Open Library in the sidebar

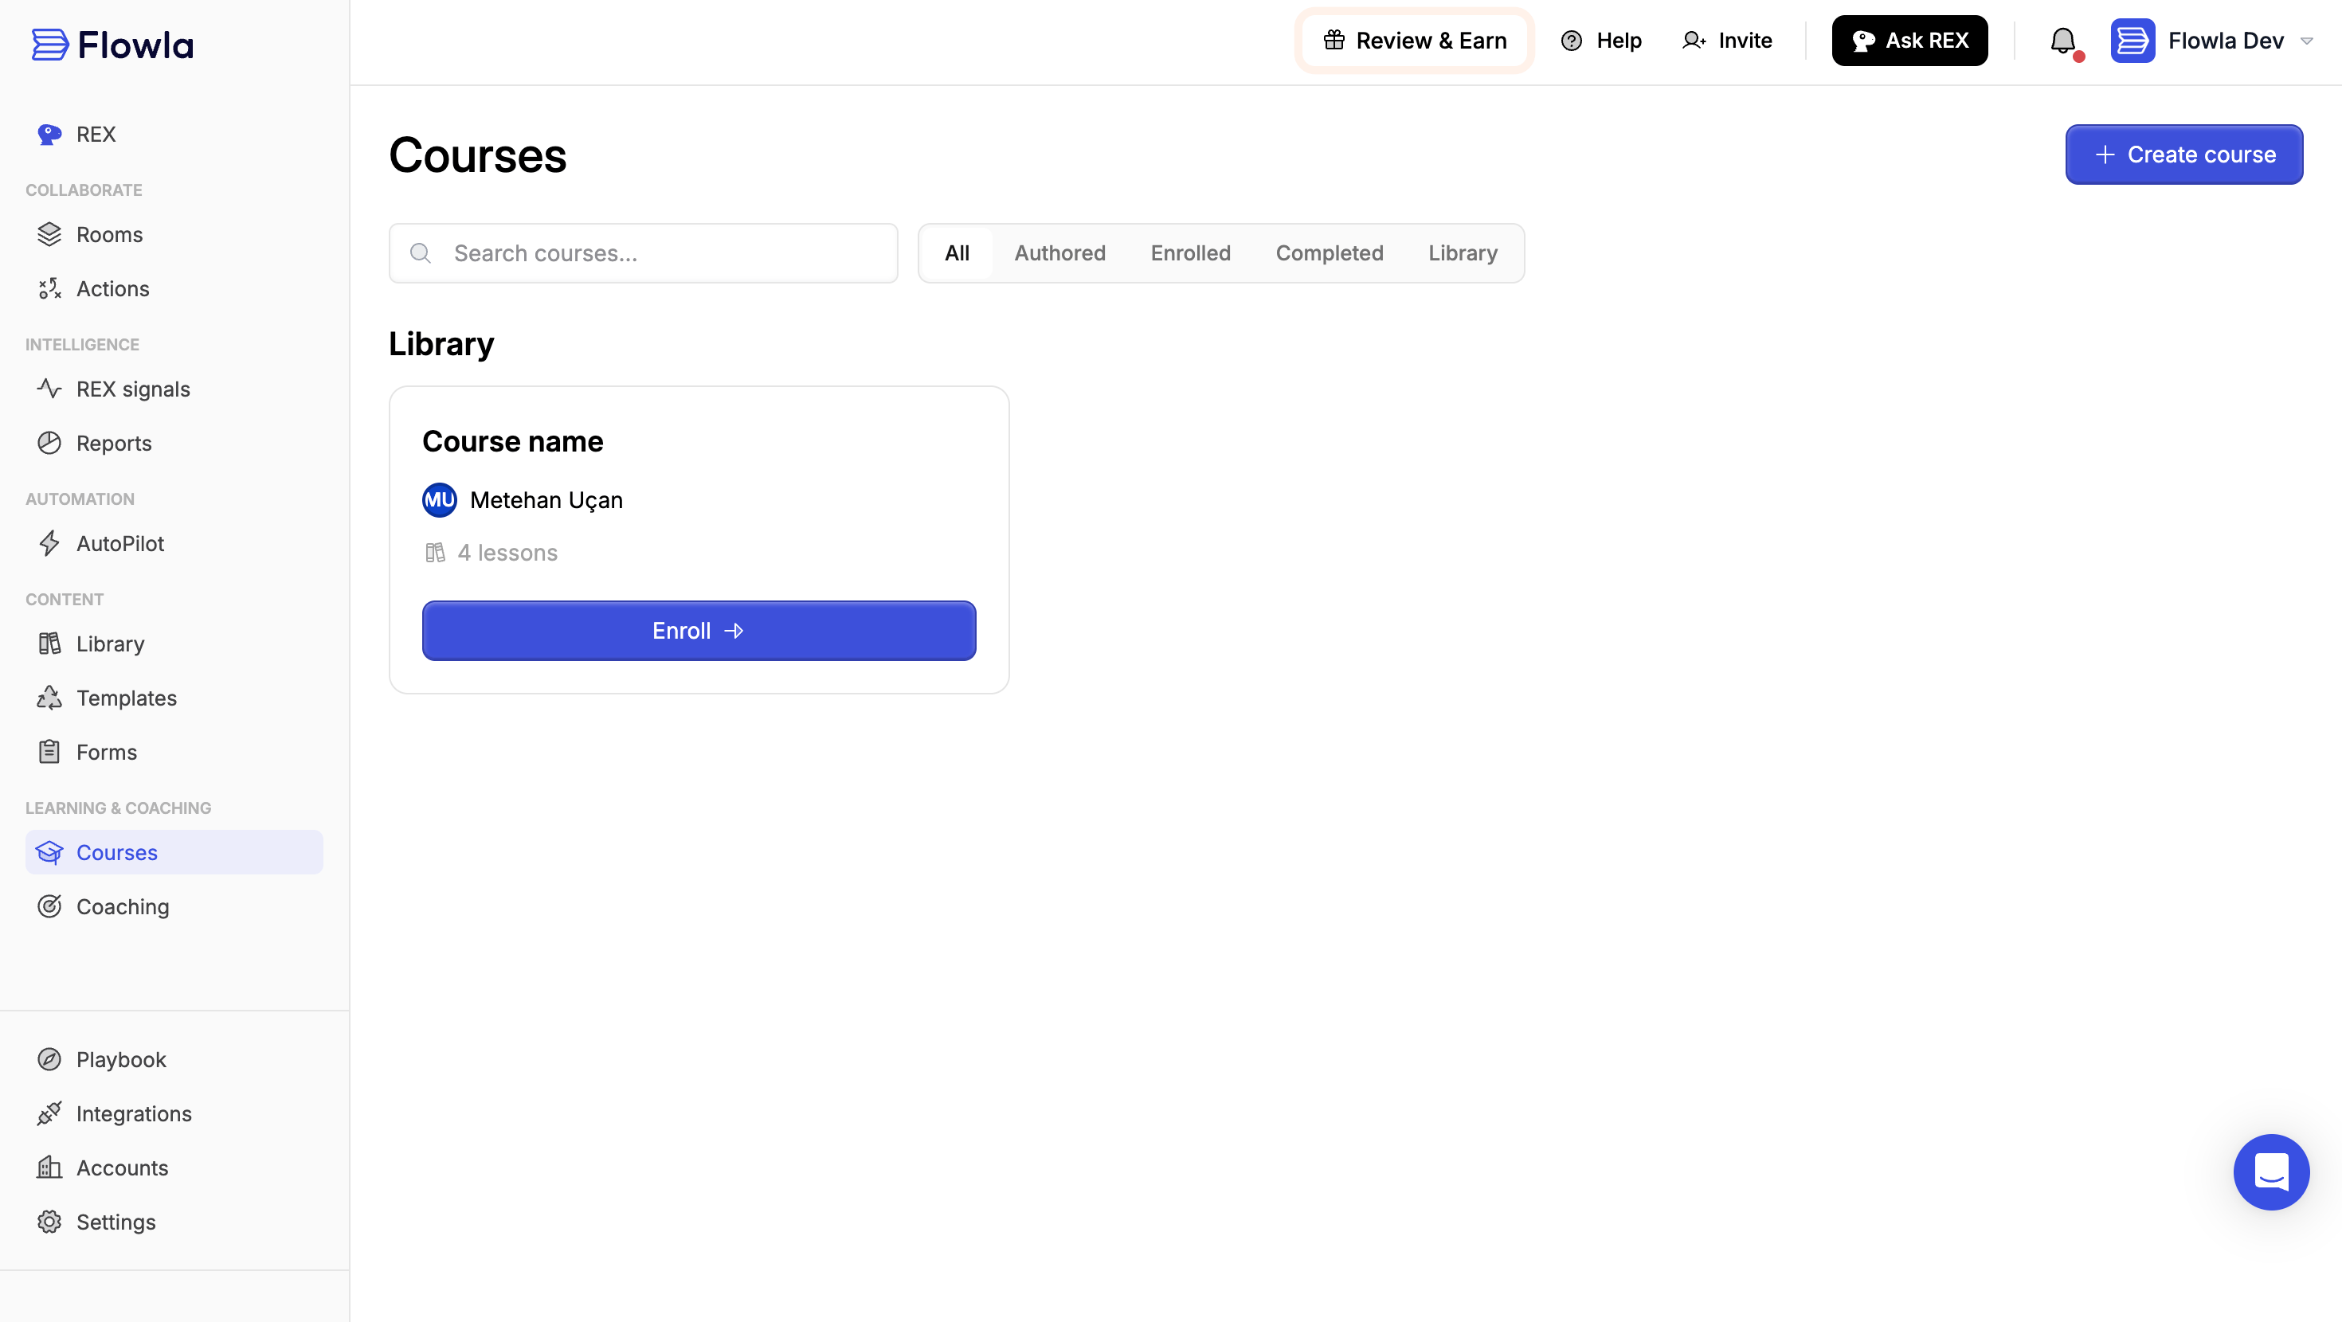coord(174,643)
